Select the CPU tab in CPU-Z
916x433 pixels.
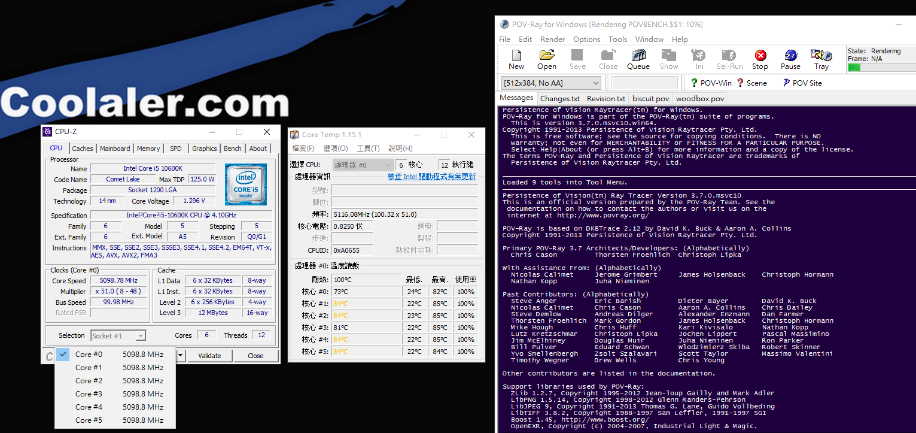click(56, 148)
